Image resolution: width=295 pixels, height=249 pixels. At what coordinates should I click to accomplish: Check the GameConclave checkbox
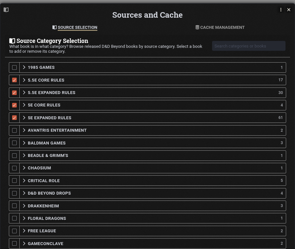click(14, 243)
